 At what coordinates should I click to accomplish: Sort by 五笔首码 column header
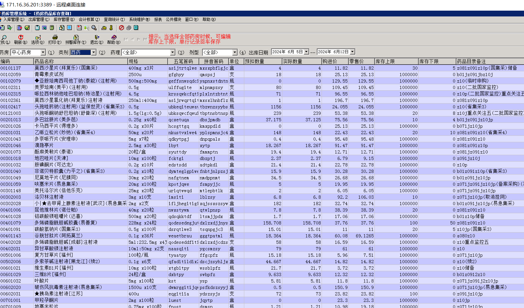coord(183,61)
